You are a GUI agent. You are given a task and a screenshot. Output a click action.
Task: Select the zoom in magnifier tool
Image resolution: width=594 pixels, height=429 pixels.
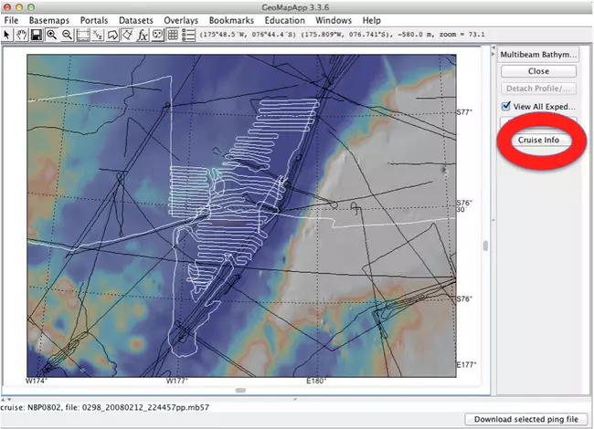[51, 34]
